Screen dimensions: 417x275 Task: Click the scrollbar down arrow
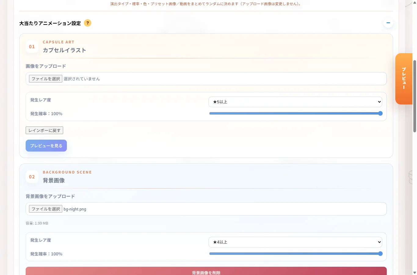[415, 273]
